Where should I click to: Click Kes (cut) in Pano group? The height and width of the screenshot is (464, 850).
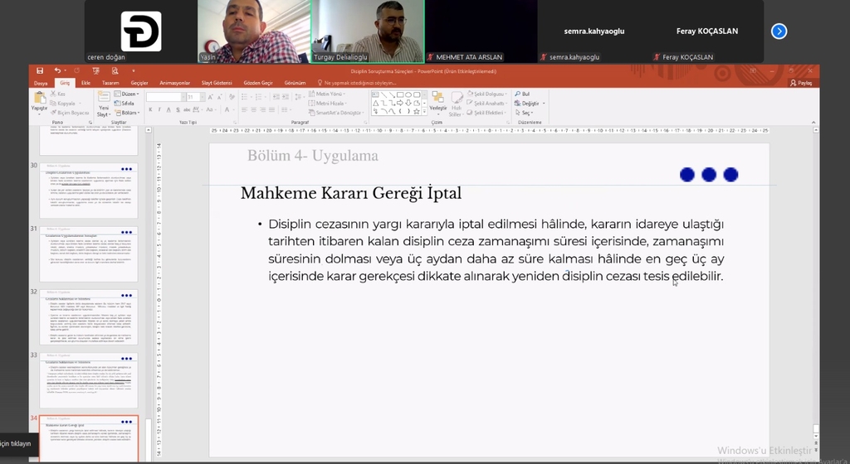[x=58, y=94]
